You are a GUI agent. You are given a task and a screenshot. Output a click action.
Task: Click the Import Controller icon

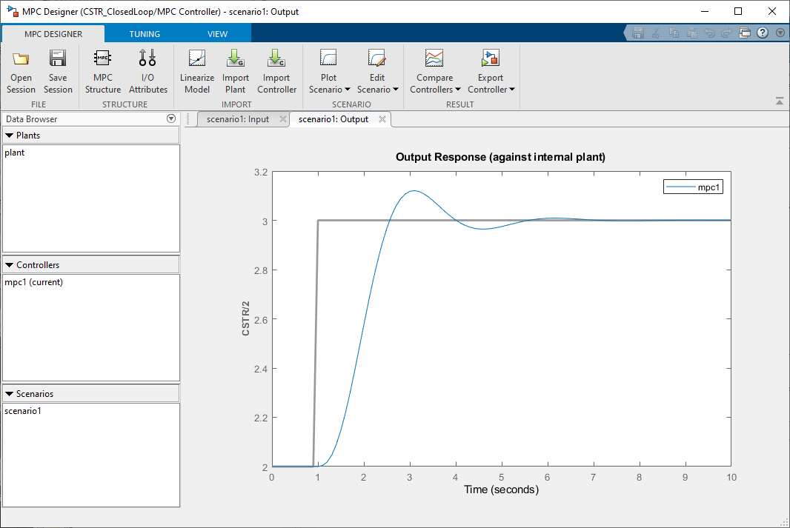[x=276, y=59]
